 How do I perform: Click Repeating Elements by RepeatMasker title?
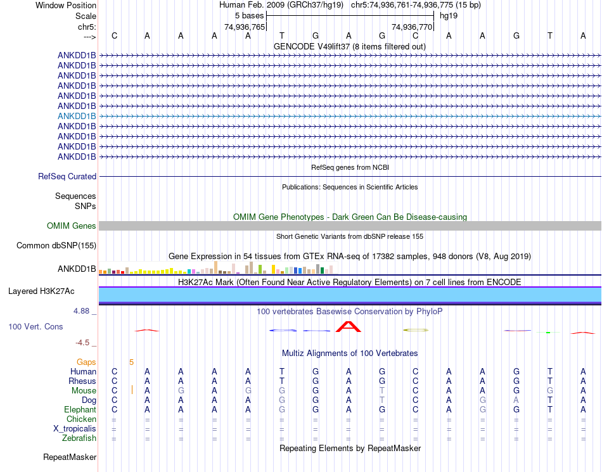350,448
